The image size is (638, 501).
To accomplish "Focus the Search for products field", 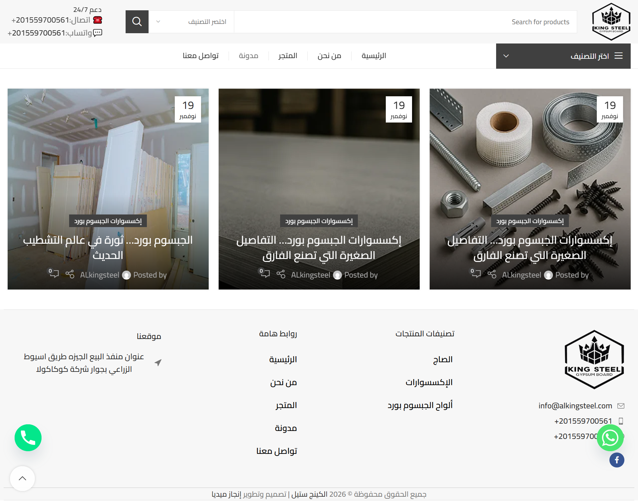I will [x=405, y=22].
